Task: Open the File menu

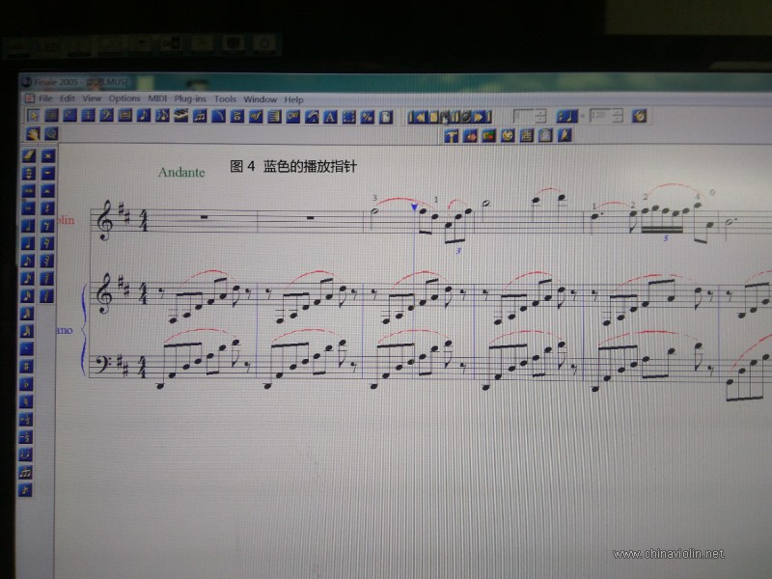Action: tap(45, 98)
